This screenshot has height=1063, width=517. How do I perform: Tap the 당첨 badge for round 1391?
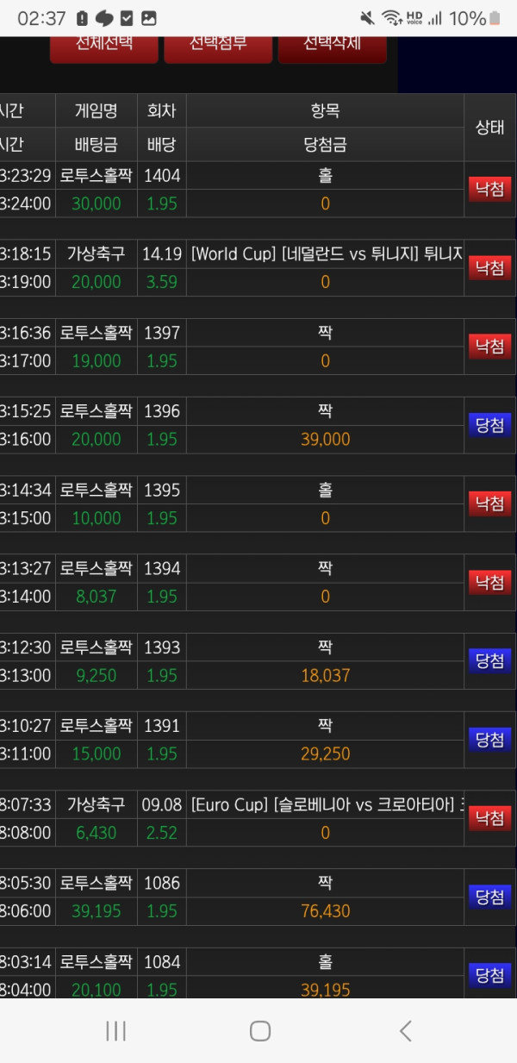pyautogui.click(x=489, y=739)
